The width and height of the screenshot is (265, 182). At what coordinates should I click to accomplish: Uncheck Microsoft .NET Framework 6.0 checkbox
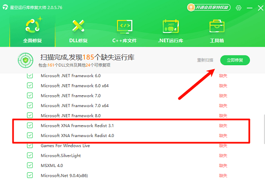click(x=30, y=75)
